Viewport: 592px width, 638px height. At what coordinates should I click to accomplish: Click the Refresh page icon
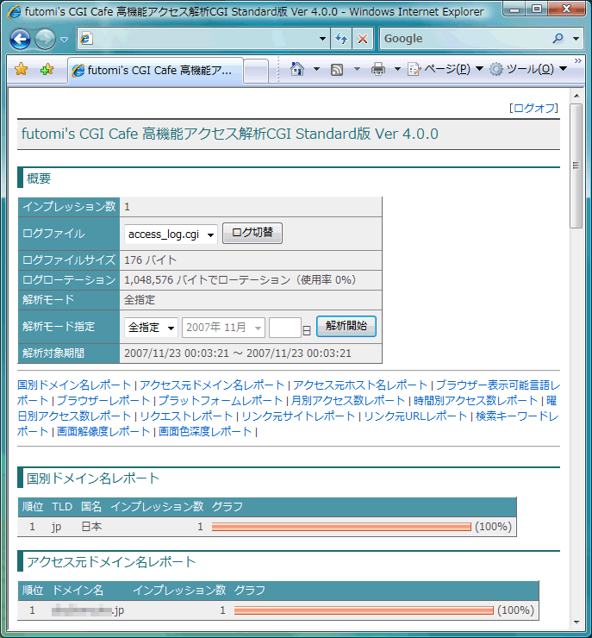coord(341,39)
